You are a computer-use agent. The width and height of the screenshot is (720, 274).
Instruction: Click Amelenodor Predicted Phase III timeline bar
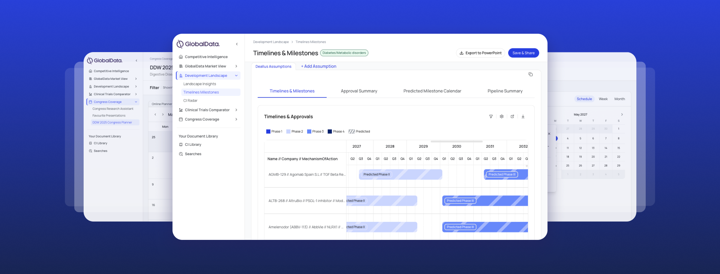[x=485, y=227]
